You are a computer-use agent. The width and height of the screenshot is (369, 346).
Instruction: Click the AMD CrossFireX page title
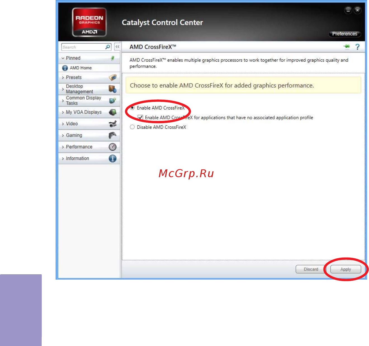[x=153, y=47]
